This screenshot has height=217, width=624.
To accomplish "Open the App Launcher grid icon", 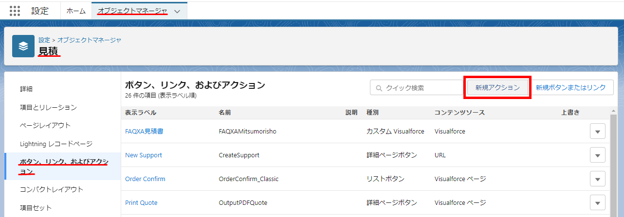I will [15, 11].
